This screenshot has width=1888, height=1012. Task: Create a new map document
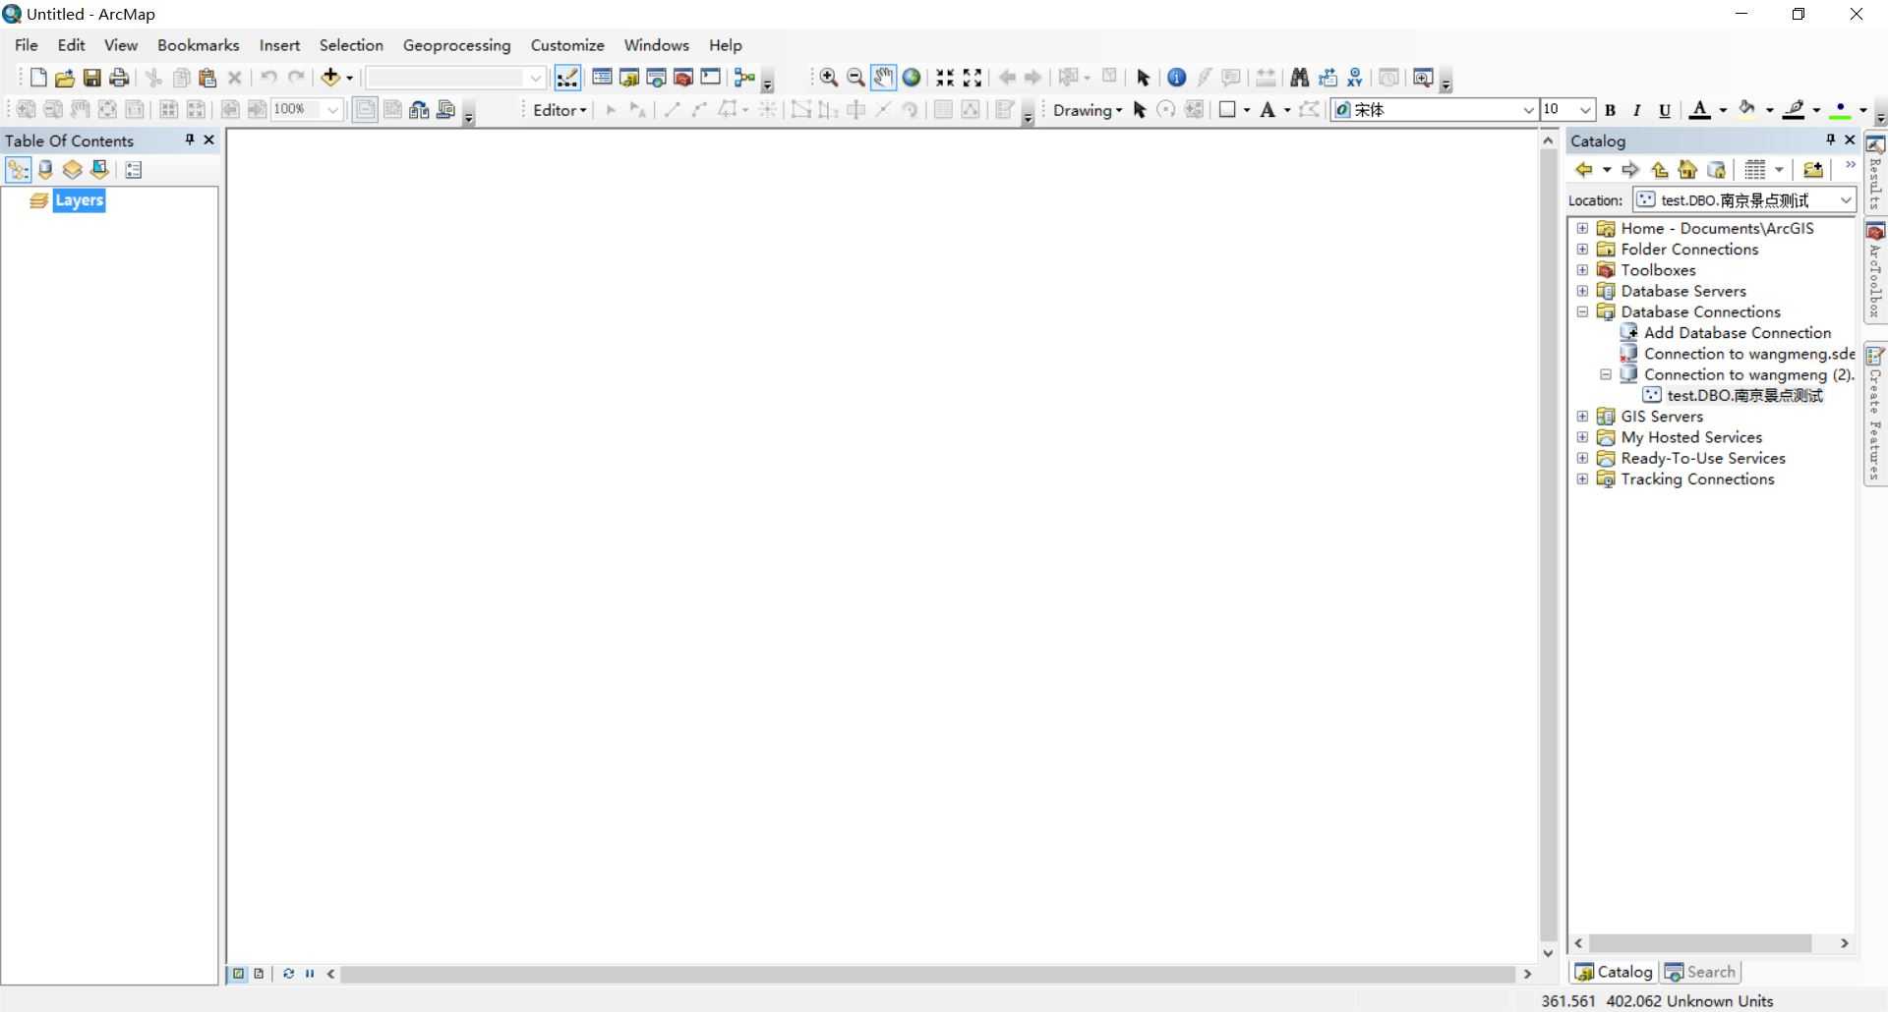point(38,78)
